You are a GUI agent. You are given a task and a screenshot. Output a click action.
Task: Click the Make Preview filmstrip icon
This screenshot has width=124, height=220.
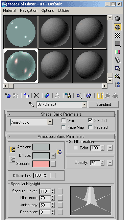click(118, 60)
